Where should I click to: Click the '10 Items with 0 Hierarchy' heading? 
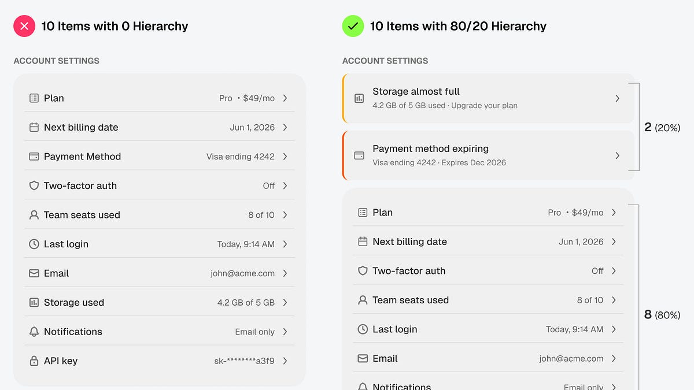(x=115, y=26)
